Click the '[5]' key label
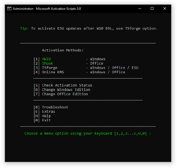This screenshot has width=177, height=168. [x=37, y=85]
